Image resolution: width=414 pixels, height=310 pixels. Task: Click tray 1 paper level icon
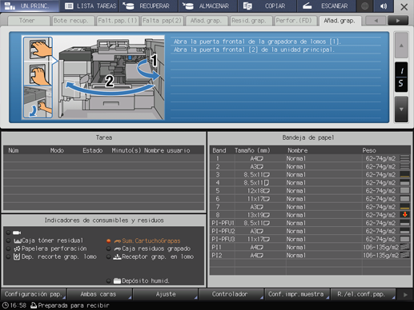coord(405,158)
